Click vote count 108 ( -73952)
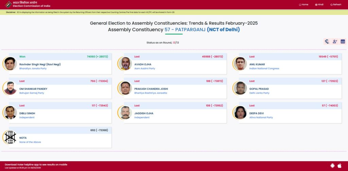The width and height of the screenshot is (348, 171). (x=214, y=106)
